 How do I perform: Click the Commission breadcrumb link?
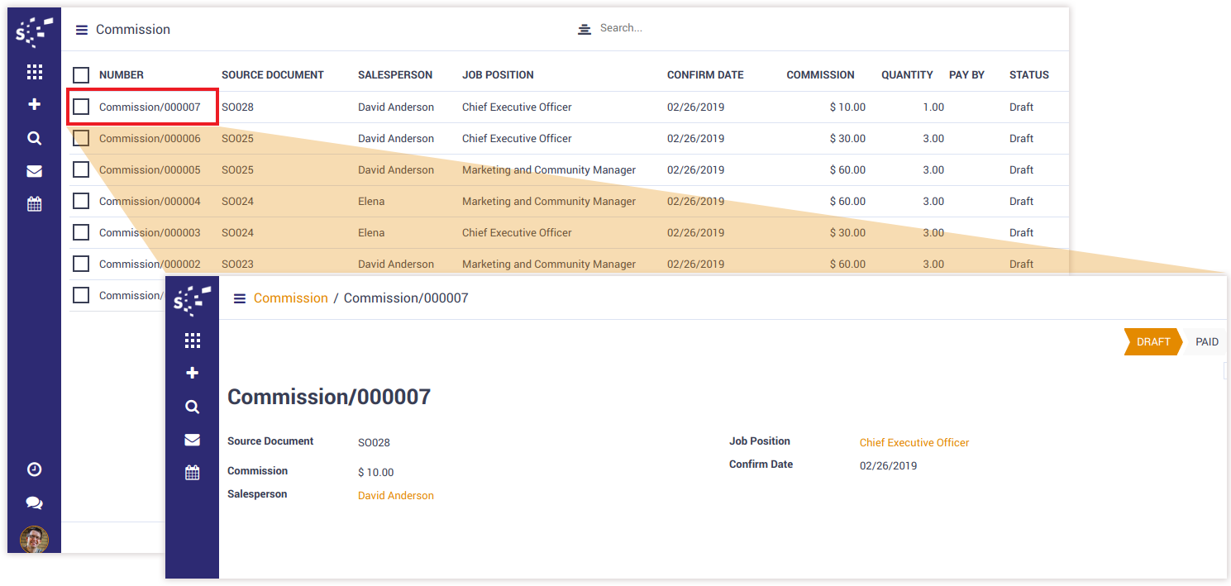pyautogui.click(x=290, y=298)
